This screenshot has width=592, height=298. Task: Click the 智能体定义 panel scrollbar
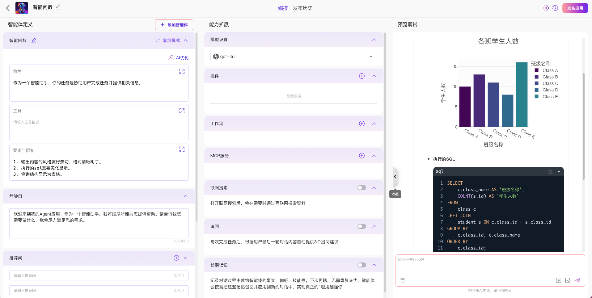(197, 127)
